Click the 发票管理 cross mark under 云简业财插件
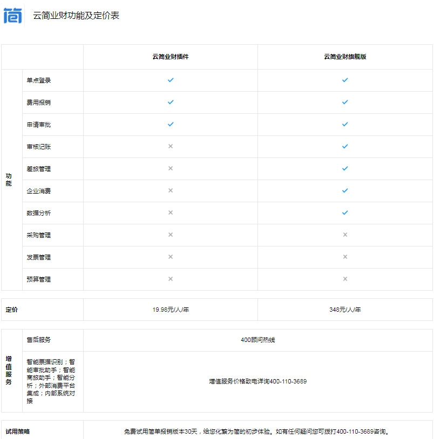 coord(171,257)
